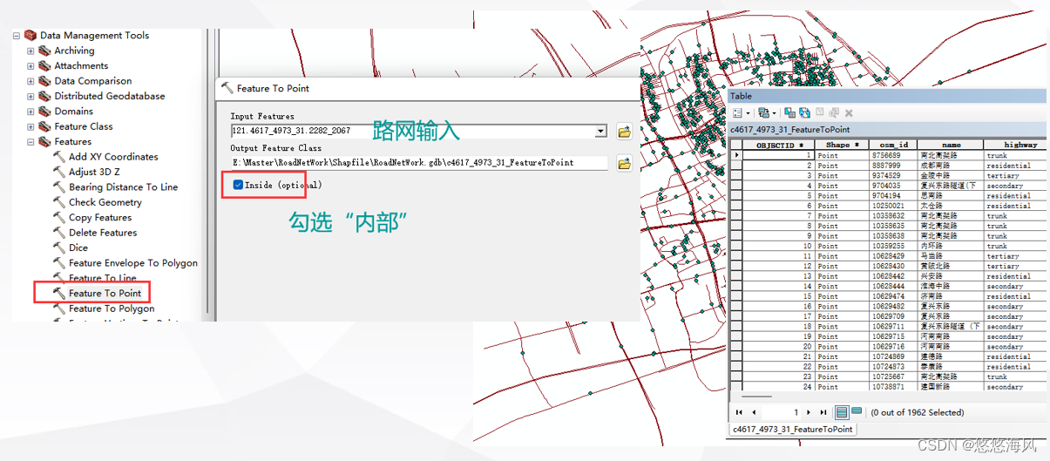Click the OBJECTID column header

[779, 145]
